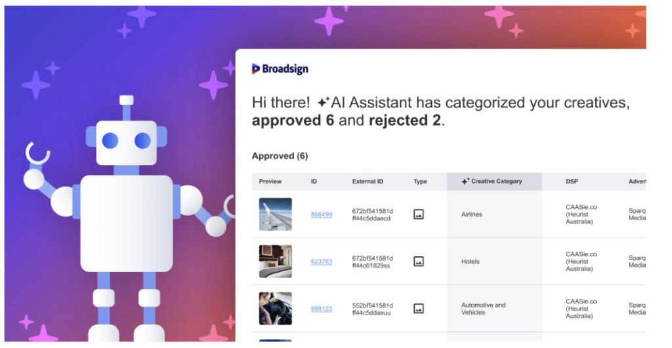The width and height of the screenshot is (672, 348).
Task: Click the image type icon for creative 866499
Action: tap(419, 214)
